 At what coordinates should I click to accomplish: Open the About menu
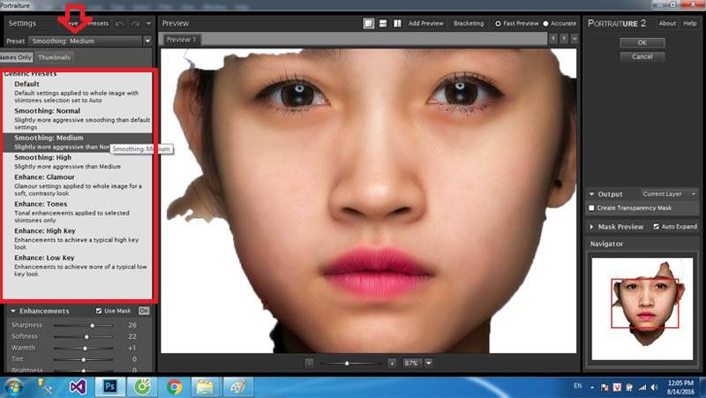pos(667,24)
